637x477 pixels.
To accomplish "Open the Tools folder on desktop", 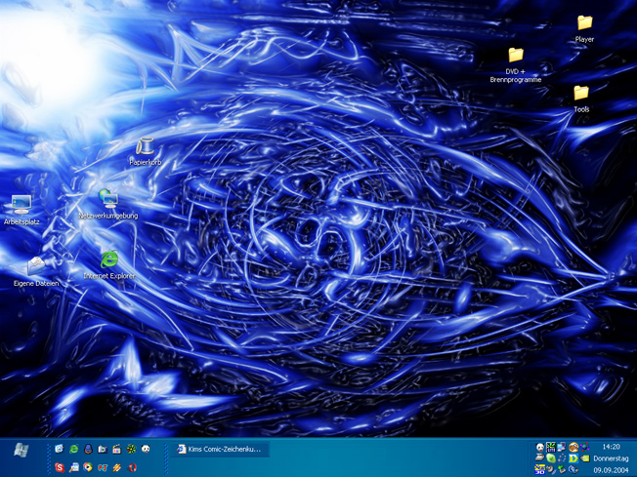I will 581,94.
